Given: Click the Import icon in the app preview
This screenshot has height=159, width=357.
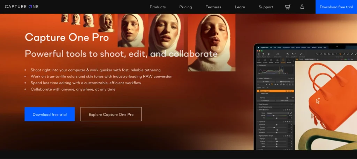Looking at the screenshot, I should [259, 54].
